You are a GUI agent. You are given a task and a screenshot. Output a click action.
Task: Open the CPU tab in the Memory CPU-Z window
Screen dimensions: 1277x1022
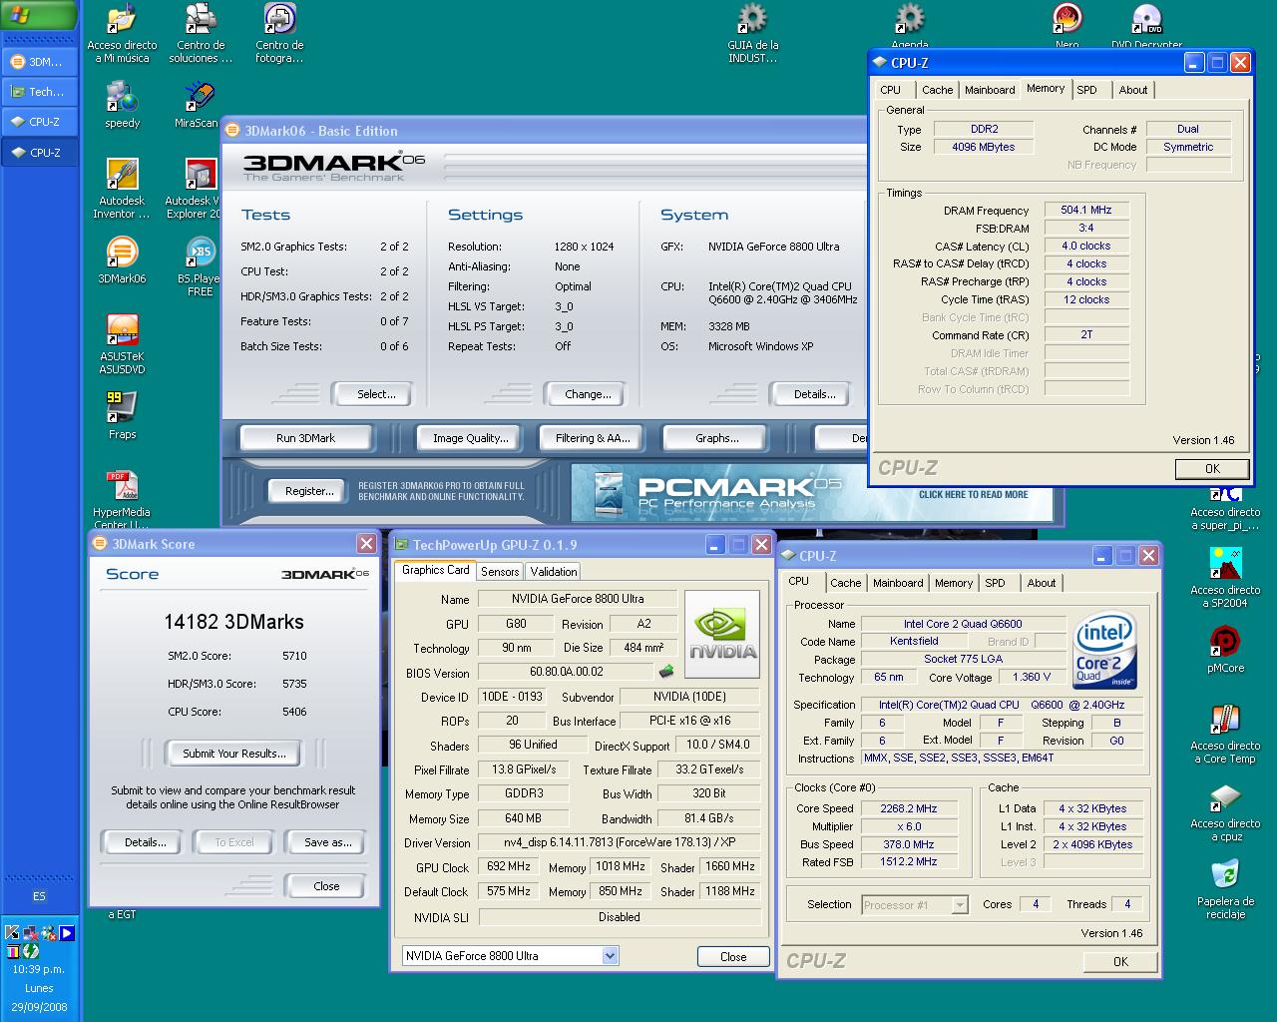point(891,90)
